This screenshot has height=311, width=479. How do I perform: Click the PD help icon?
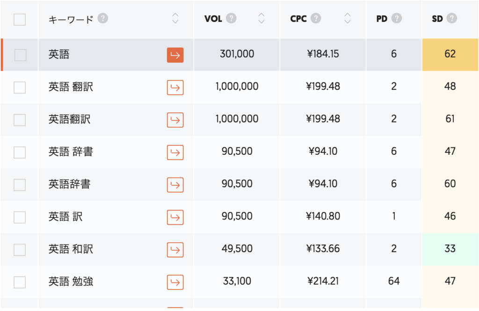coord(397,19)
